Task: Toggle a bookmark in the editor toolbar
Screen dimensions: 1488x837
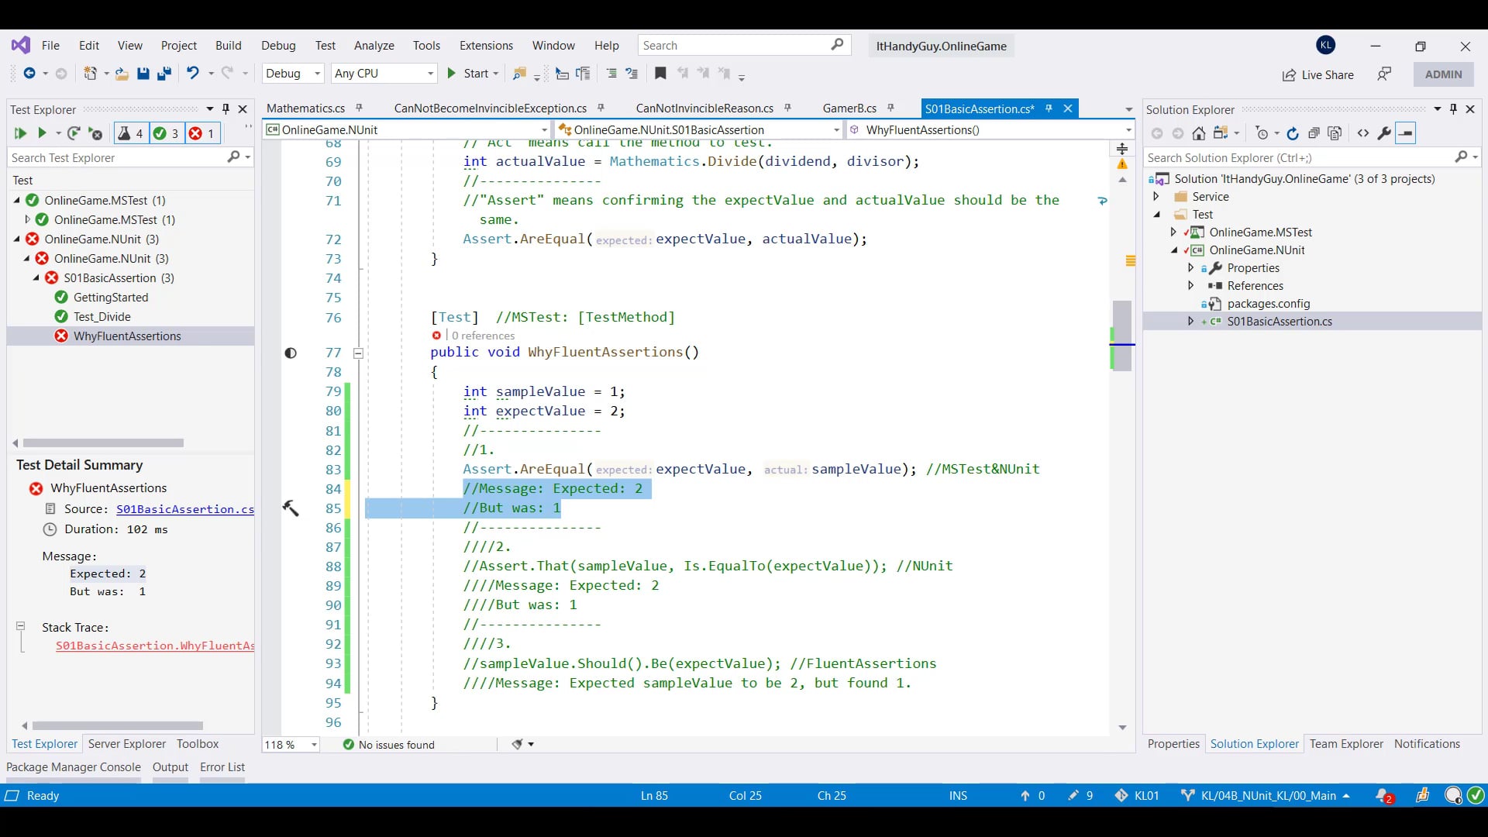Action: click(660, 74)
